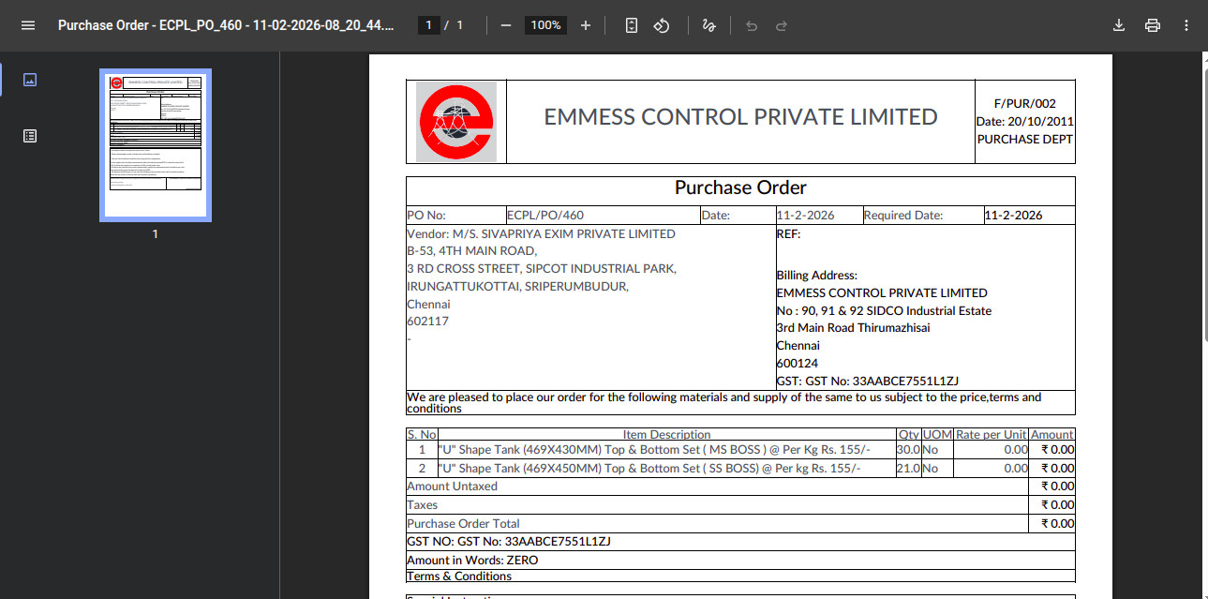Click the page number input field
This screenshot has width=1208, height=599.
[428, 25]
